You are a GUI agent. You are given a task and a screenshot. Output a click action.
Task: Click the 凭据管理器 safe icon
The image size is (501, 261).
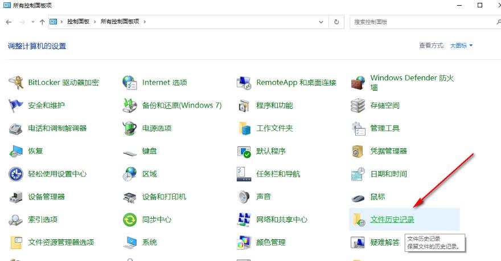(x=358, y=151)
